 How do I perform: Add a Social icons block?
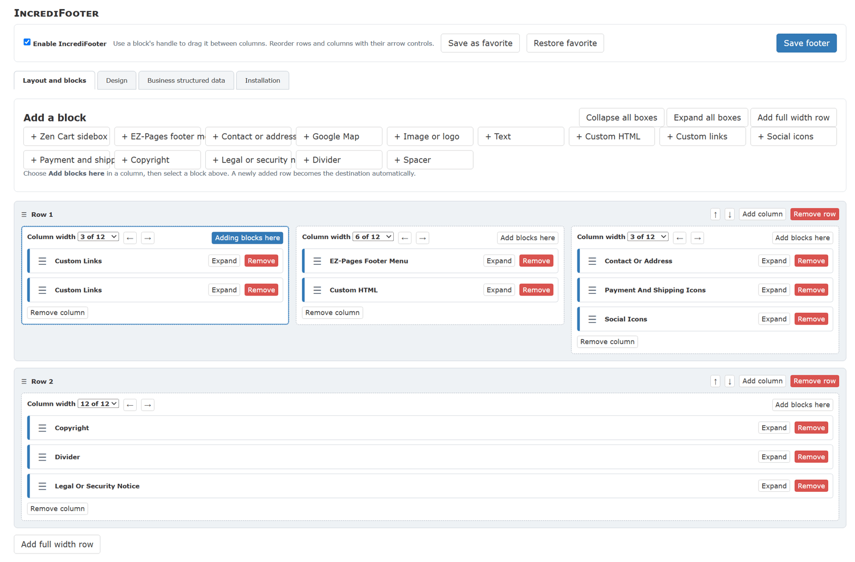(x=793, y=136)
